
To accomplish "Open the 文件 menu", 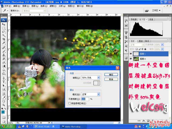I will [x=8, y=6].
